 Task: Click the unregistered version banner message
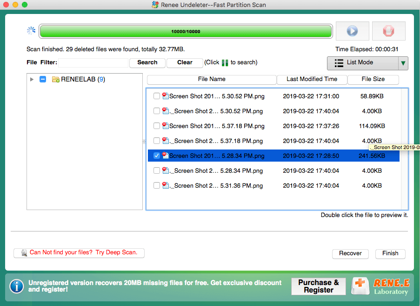tap(155, 286)
